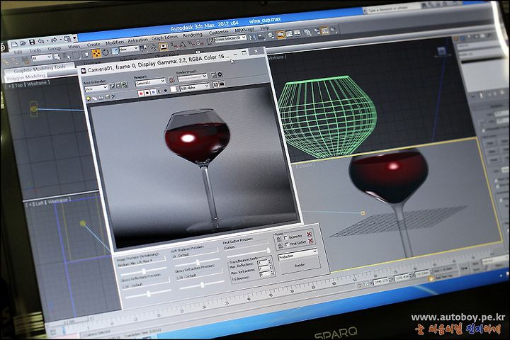Open the Help menu
The image size is (510, 340).
click(x=265, y=28)
